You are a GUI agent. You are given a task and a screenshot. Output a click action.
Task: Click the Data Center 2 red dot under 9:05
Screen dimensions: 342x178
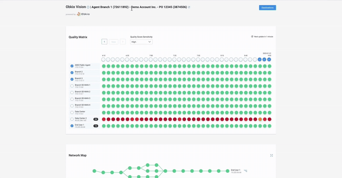pos(269,119)
